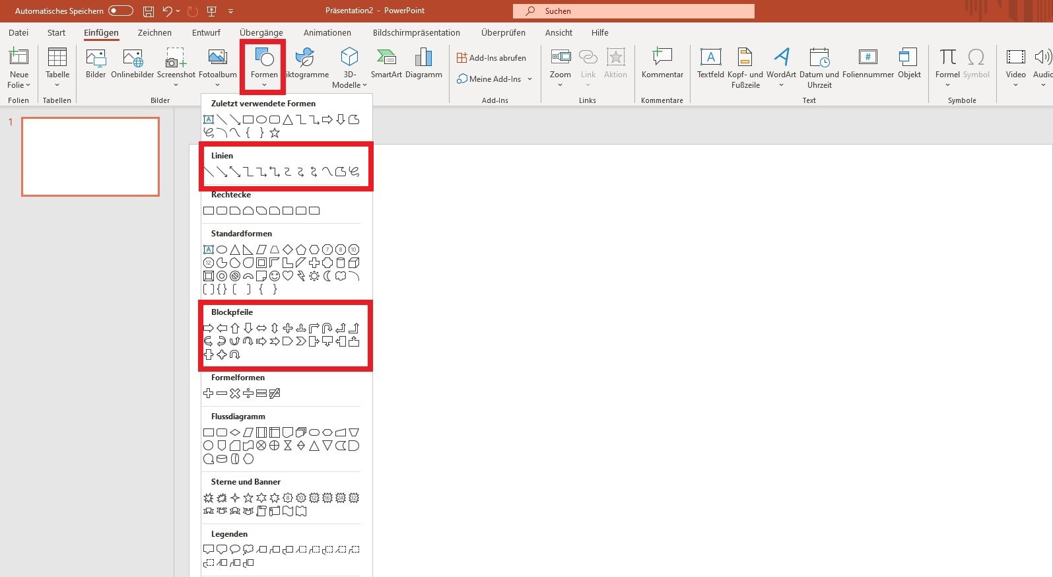Select the moon shape in Standardformen

click(x=327, y=276)
